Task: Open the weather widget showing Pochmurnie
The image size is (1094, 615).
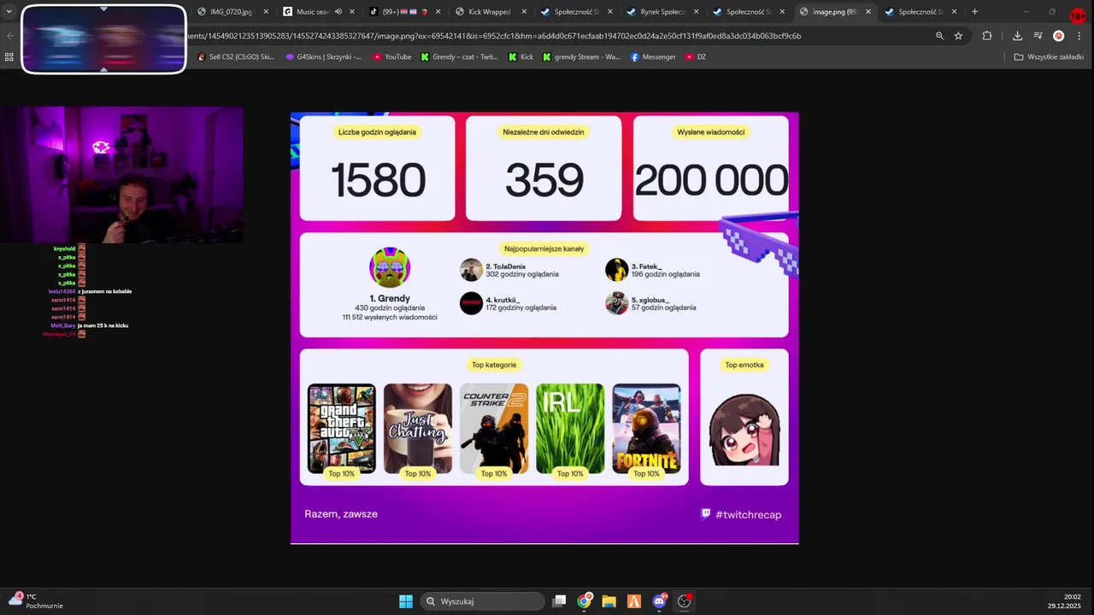Action: coord(36,601)
